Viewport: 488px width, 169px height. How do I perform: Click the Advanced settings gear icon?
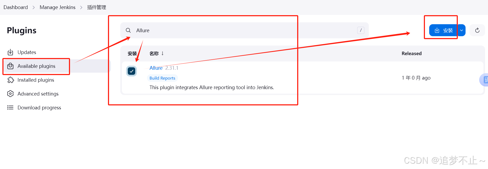(x=10, y=94)
